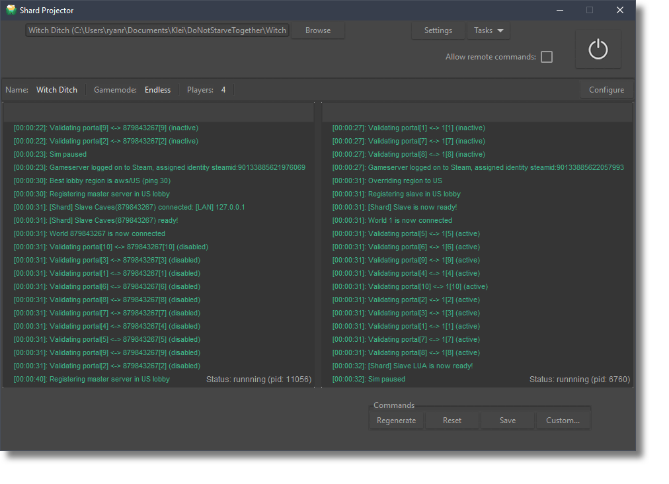Close the Shard Projector window
Viewport: 669px width, 484px height.
coord(620,10)
